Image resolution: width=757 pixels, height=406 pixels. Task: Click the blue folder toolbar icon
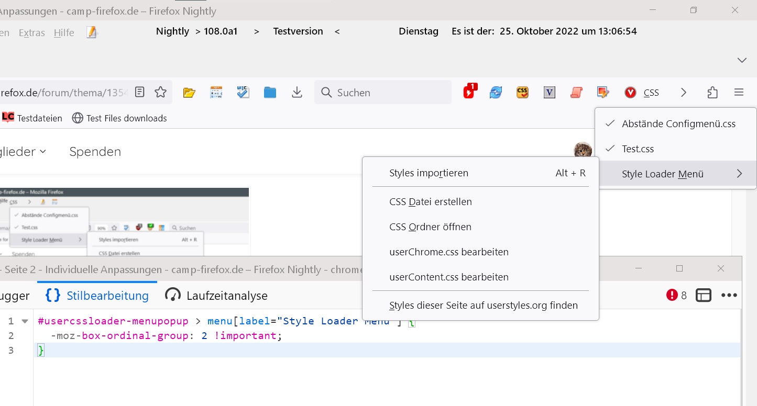coord(270,93)
